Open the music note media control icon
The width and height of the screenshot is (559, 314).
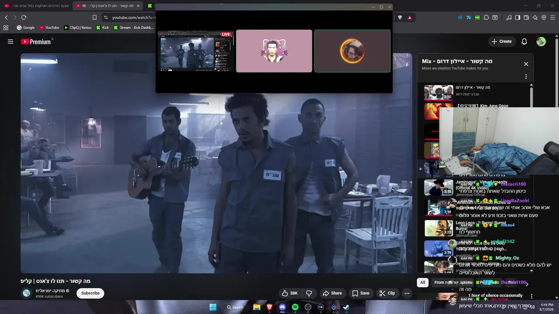click(x=509, y=17)
